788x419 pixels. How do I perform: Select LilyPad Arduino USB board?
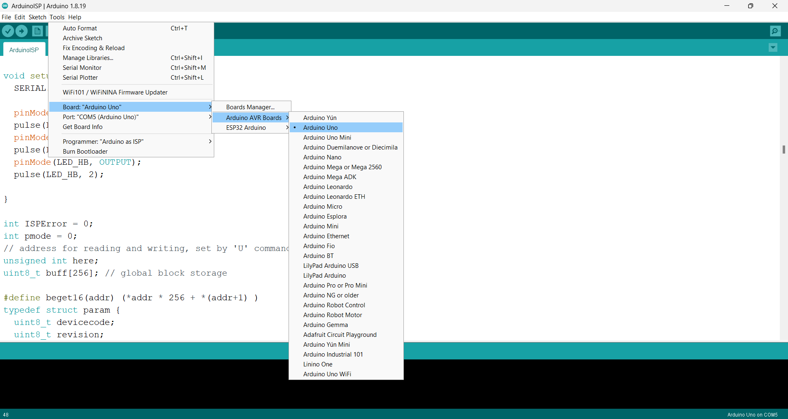(x=346, y=266)
